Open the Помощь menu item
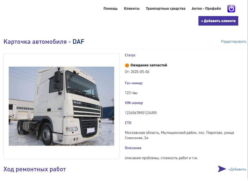The width and height of the screenshot is (248, 181). 111,8
